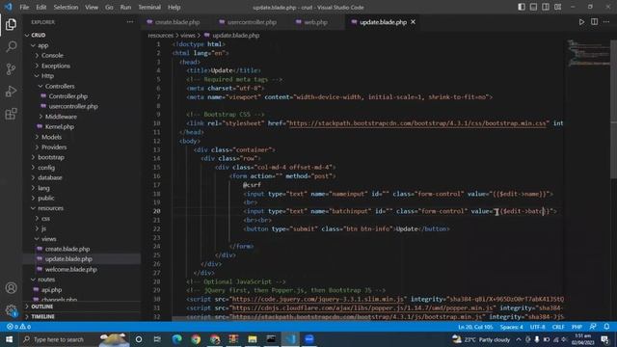The width and height of the screenshot is (617, 347).
Task: Click Task View icon on taskbar
Action: (157, 339)
